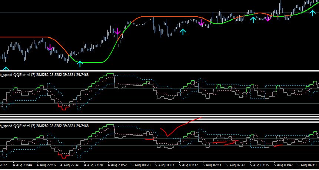Click the 5 Aug 02:11 time label
The height and width of the screenshot is (170, 319).
pos(213,165)
